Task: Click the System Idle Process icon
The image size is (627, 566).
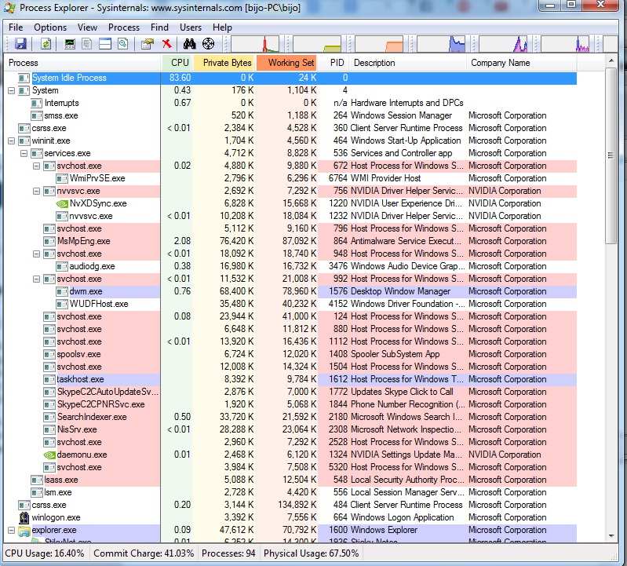Action: coord(24,78)
